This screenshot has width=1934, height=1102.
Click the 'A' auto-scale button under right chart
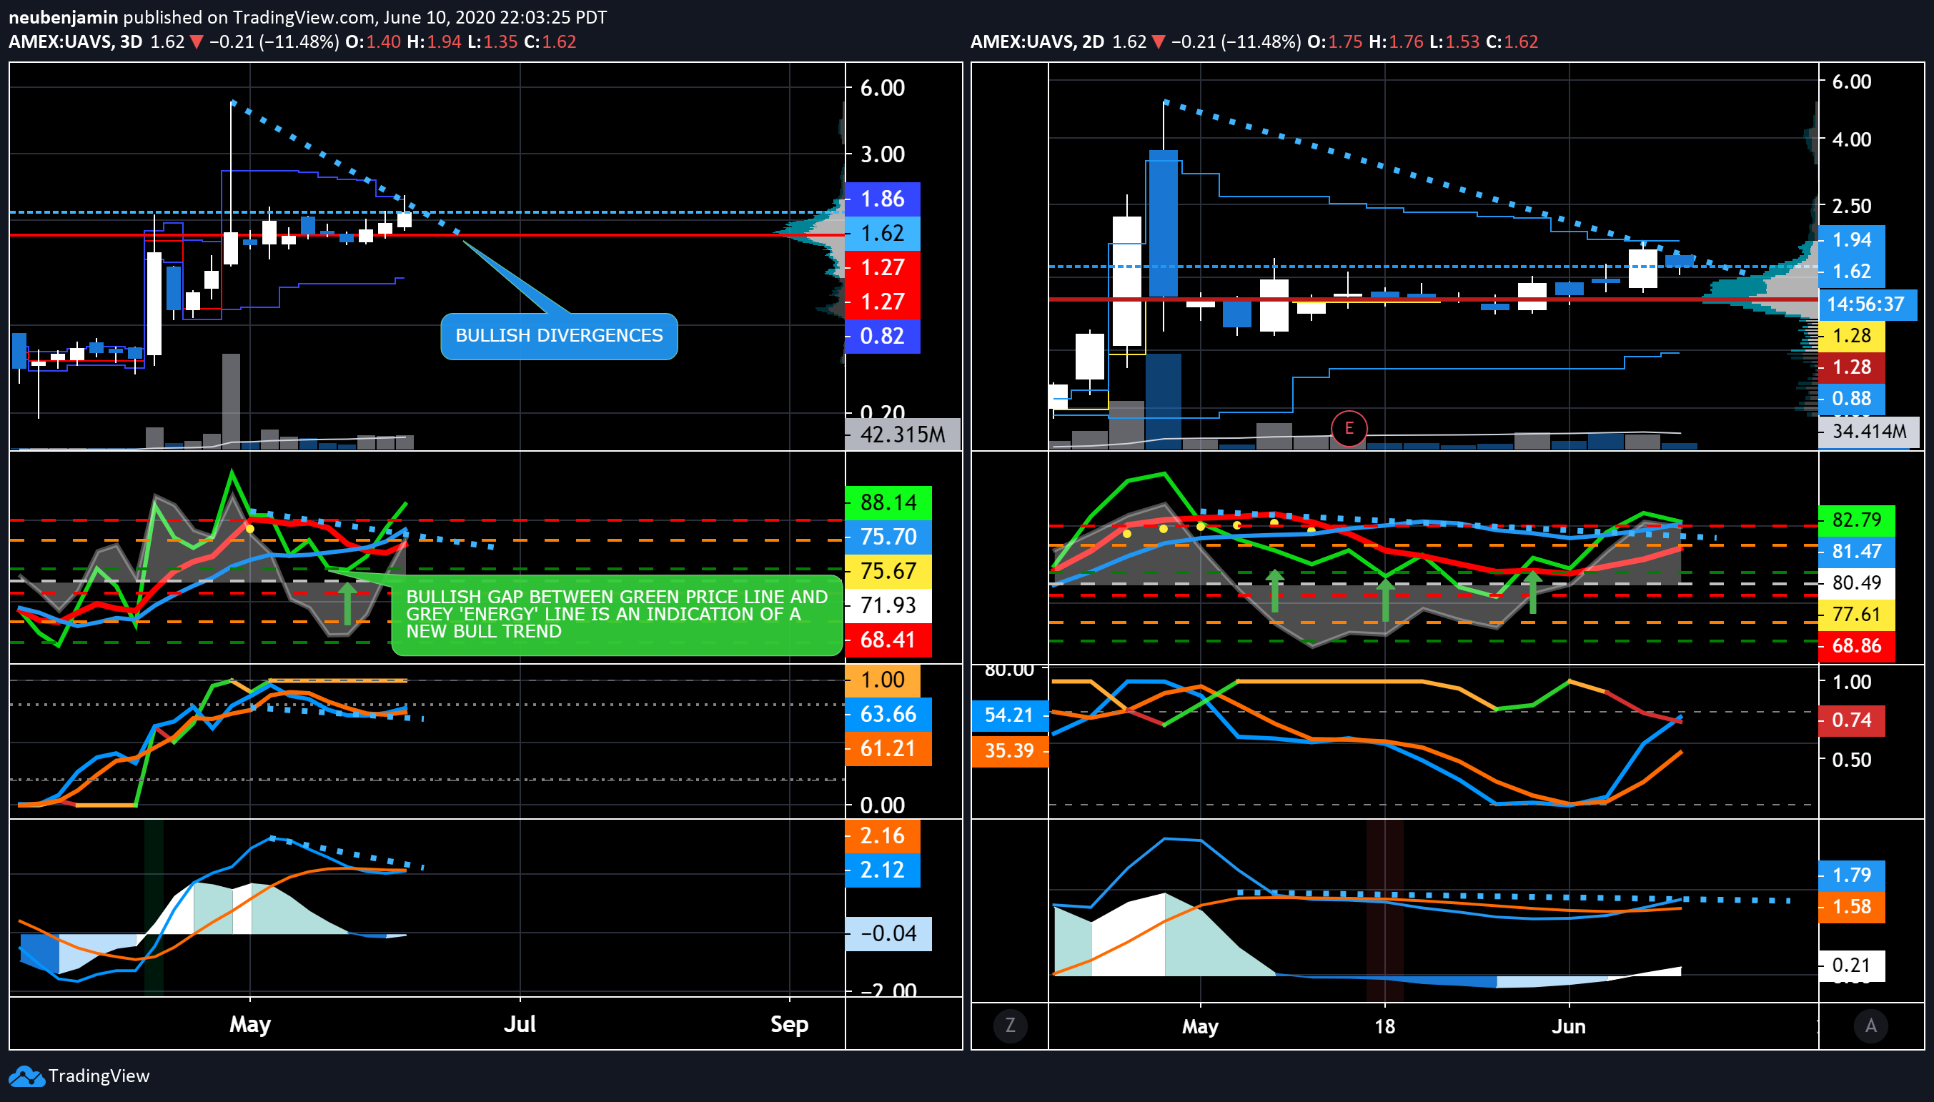[x=1870, y=1026]
